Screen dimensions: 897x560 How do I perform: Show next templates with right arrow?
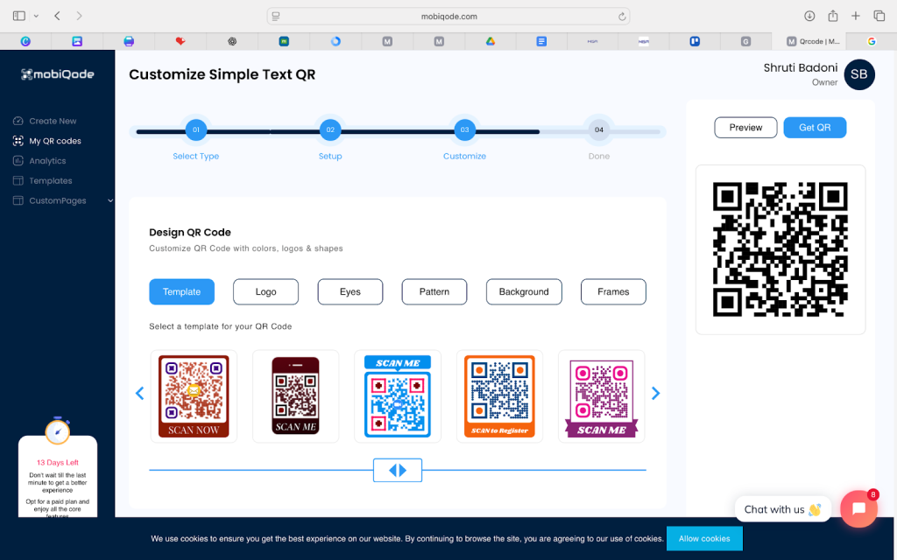[655, 394]
